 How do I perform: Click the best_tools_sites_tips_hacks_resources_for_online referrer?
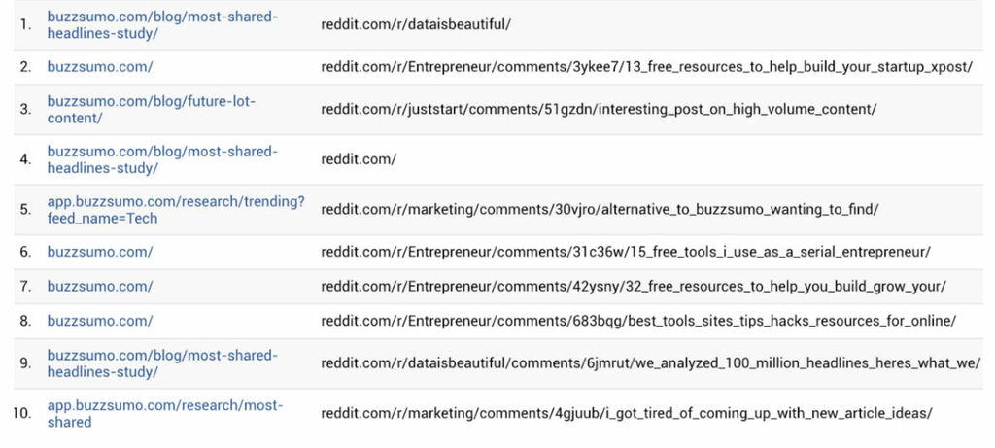638,320
